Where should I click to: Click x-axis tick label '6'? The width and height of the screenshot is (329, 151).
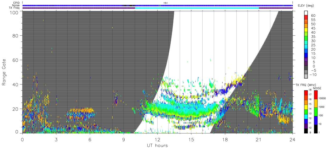90,140
